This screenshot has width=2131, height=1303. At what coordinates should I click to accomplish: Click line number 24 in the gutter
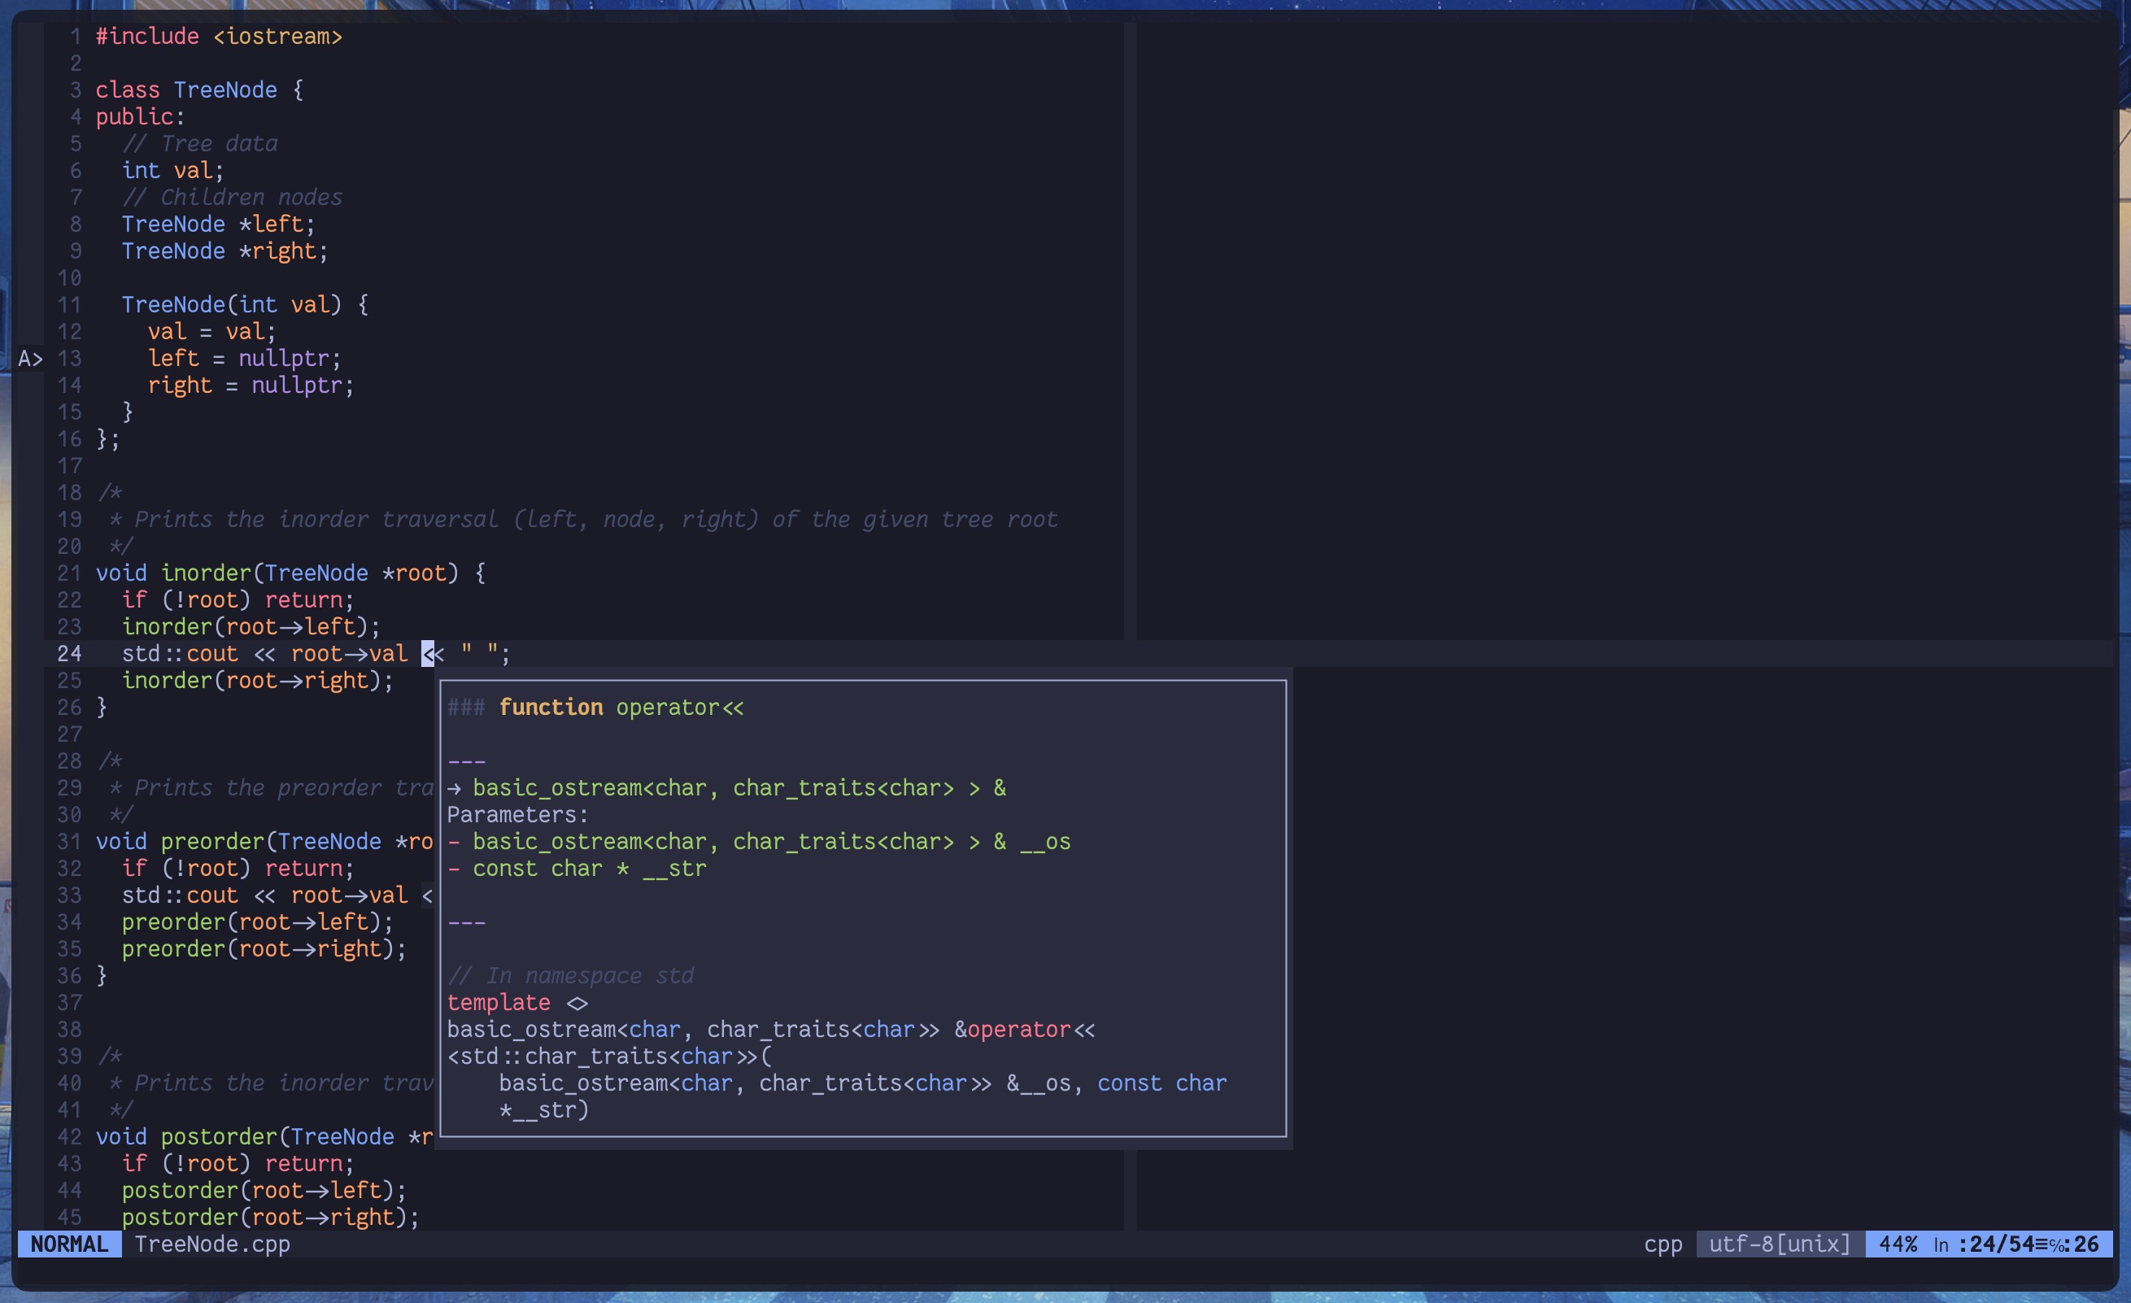[69, 654]
